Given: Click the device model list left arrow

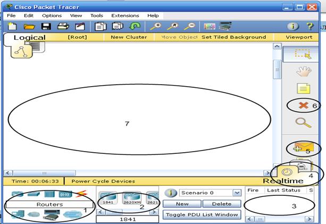Looking at the screenshot, I should [x=101, y=212].
